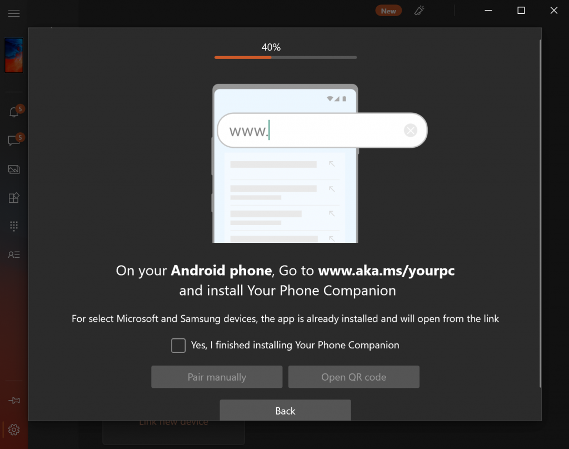Open the Apps icon in sidebar
Viewport: 569px width, 449px height.
click(14, 198)
